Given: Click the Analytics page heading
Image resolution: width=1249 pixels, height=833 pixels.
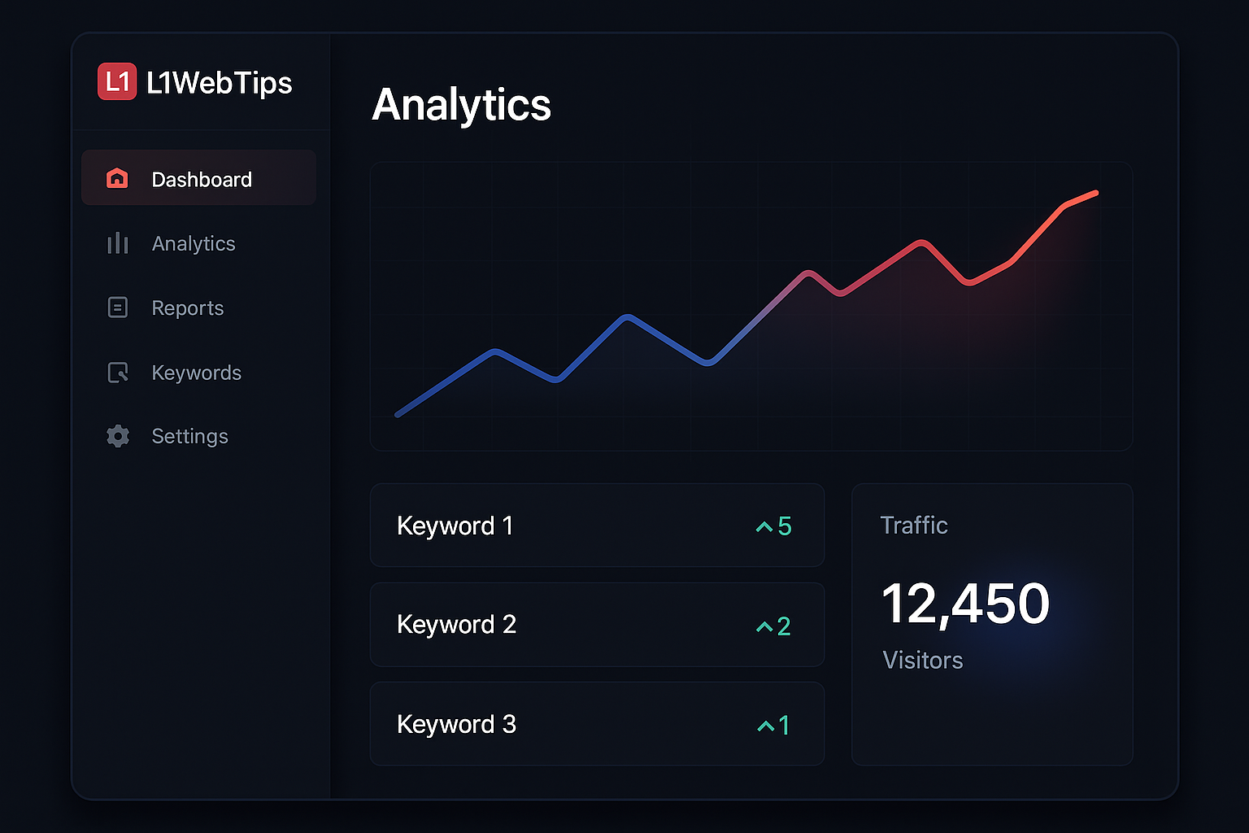Looking at the screenshot, I should pyautogui.click(x=461, y=105).
